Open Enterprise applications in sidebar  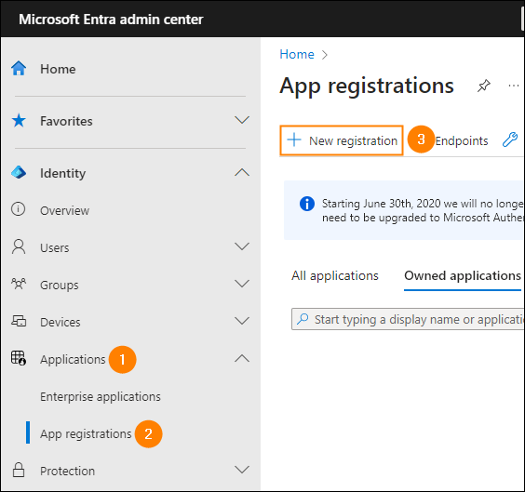point(101,397)
